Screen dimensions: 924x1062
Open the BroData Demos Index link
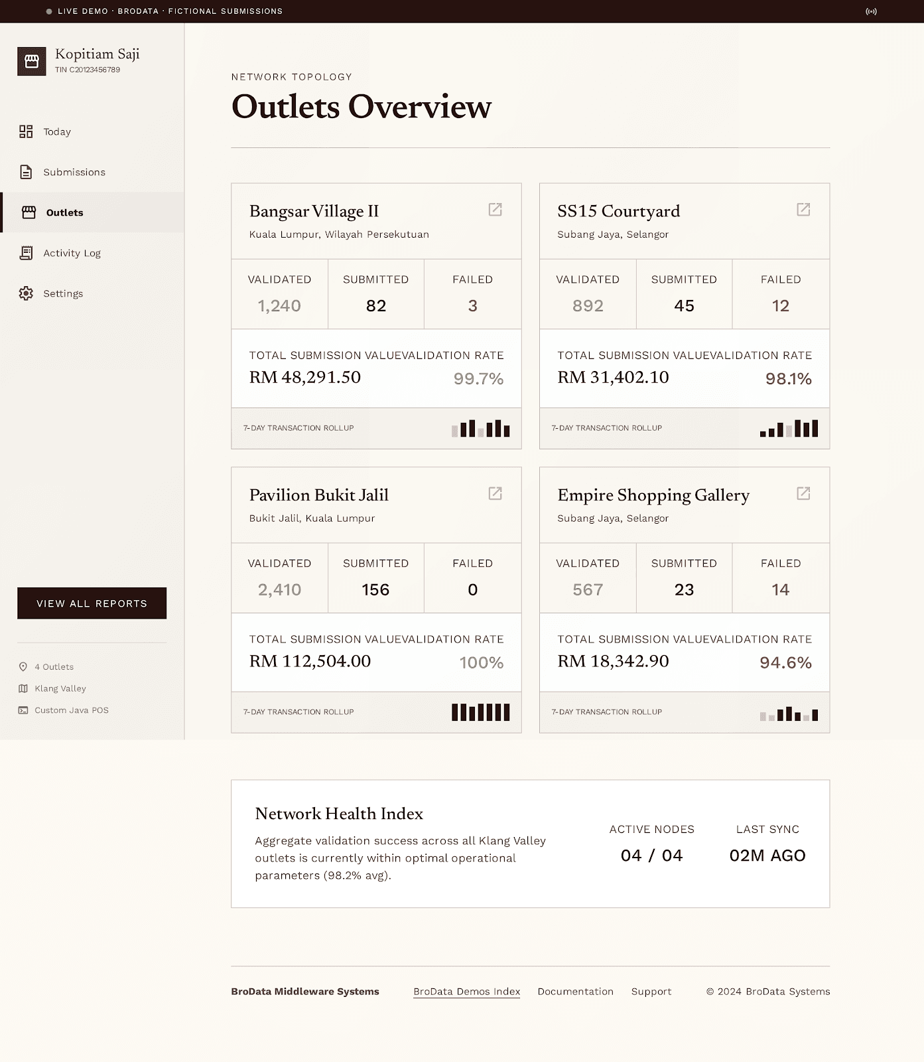[x=466, y=992]
